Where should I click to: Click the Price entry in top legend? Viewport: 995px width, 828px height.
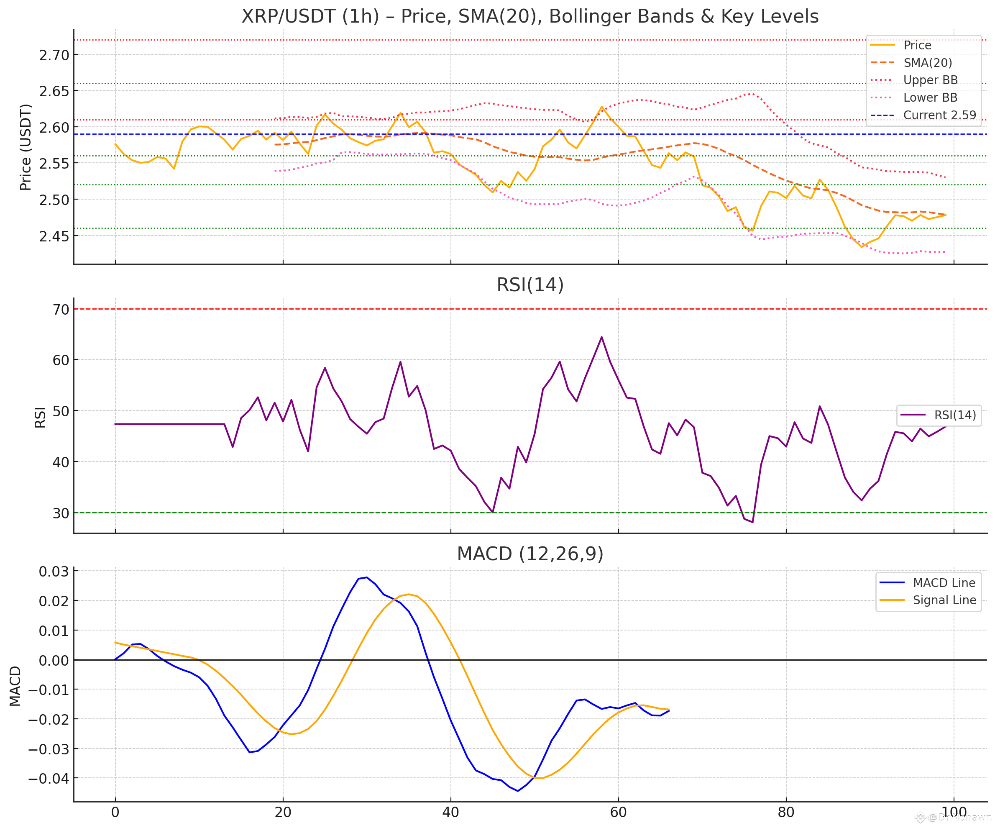tap(917, 46)
